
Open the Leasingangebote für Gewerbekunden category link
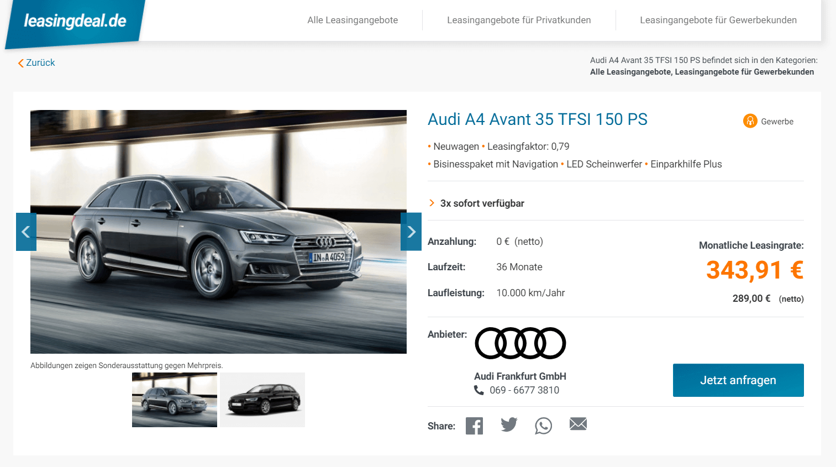click(744, 72)
